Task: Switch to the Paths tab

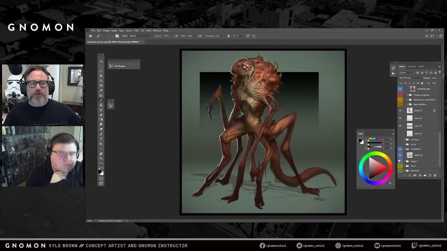Action: [x=422, y=66]
